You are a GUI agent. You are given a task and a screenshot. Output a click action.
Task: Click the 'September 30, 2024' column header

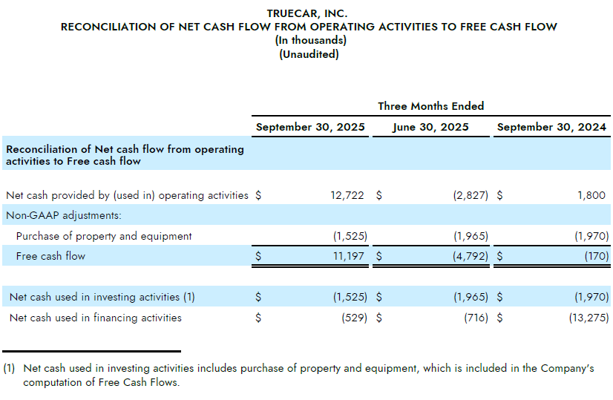pyautogui.click(x=551, y=127)
